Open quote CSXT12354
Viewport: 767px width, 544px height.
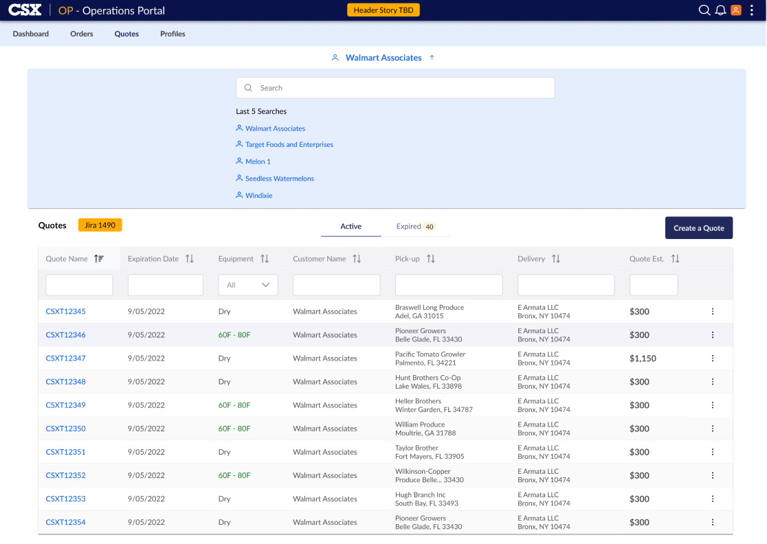tap(65, 523)
